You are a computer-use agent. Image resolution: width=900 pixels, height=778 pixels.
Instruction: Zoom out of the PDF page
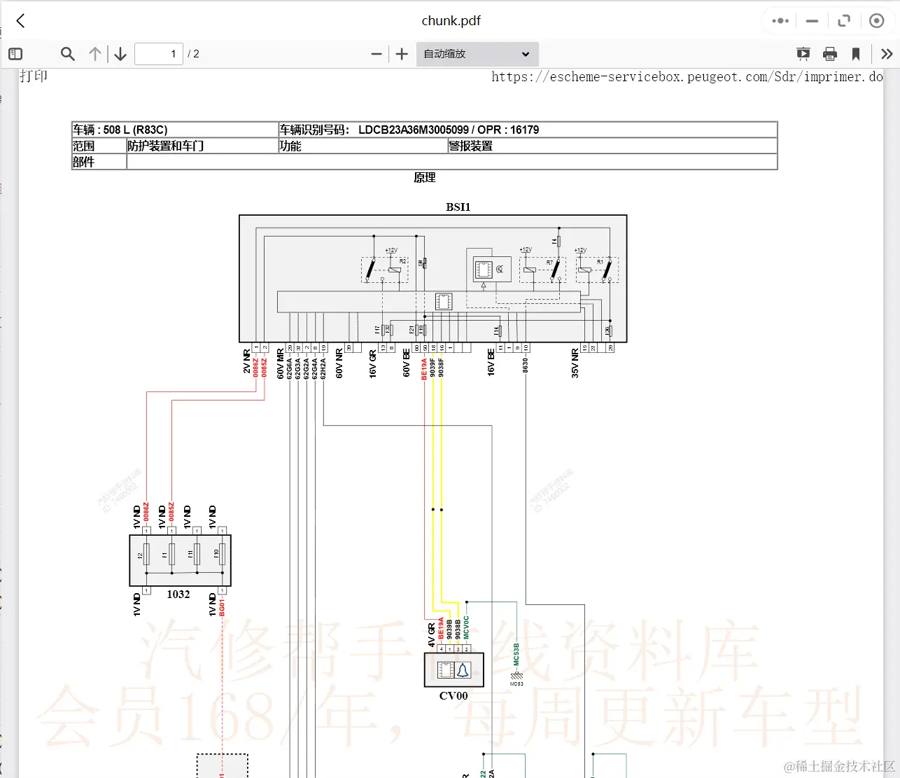[x=376, y=53]
